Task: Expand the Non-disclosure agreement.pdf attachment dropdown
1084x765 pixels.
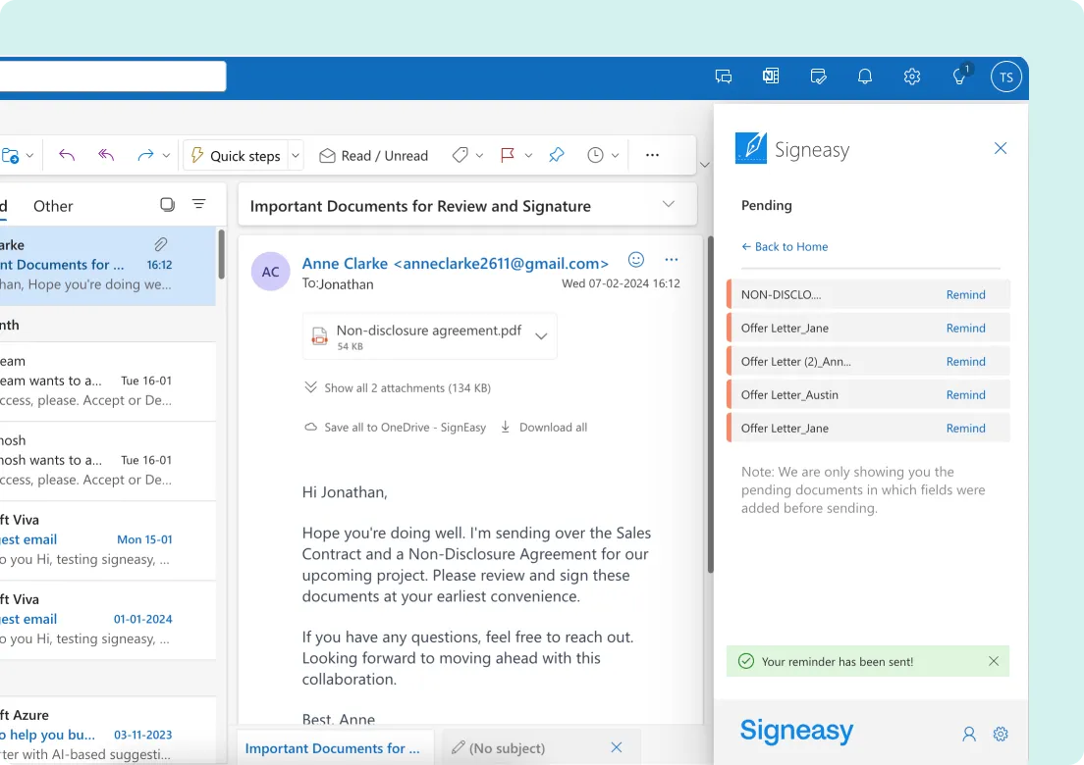Action: point(541,335)
